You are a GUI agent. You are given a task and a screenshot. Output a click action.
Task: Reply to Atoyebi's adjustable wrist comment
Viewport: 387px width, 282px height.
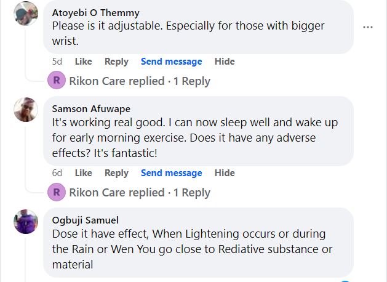tap(116, 62)
